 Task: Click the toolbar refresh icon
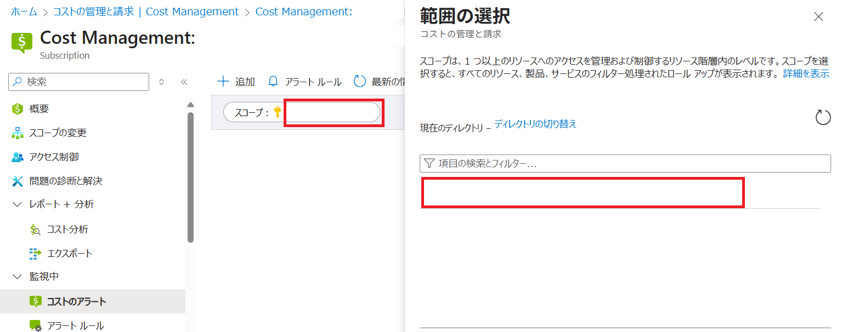[359, 82]
